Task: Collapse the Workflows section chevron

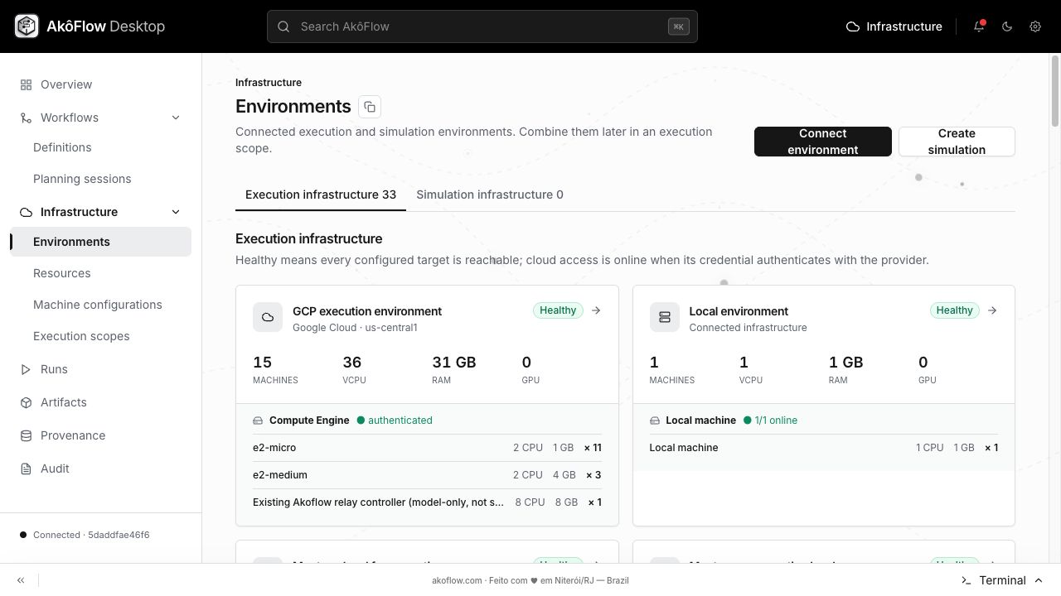Action: [176, 118]
